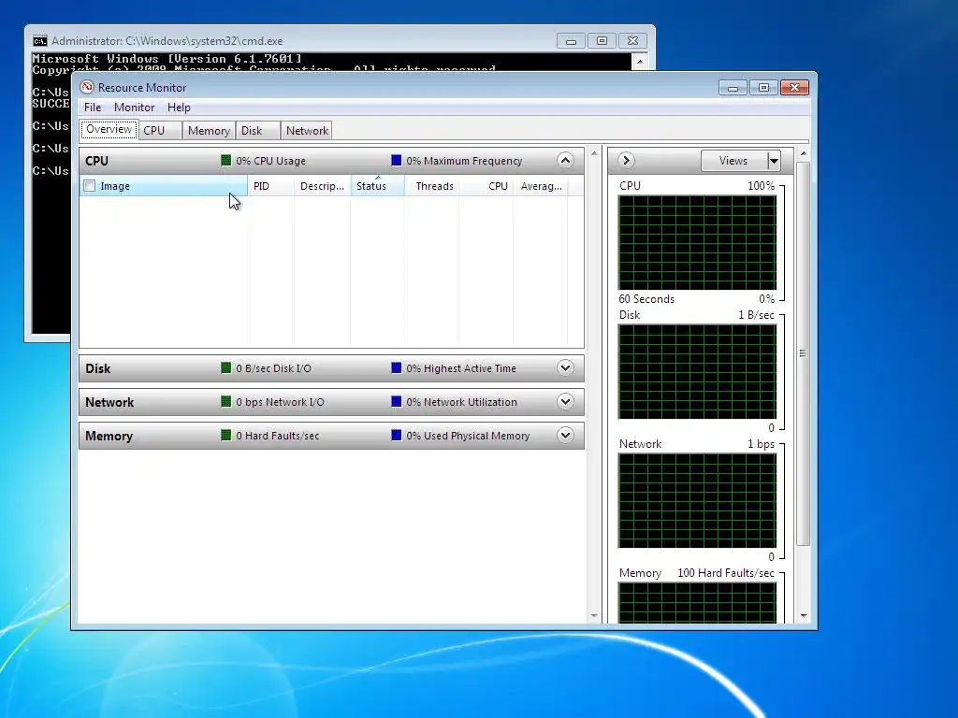
Task: Sort by the CPU column header
Action: [486, 186]
